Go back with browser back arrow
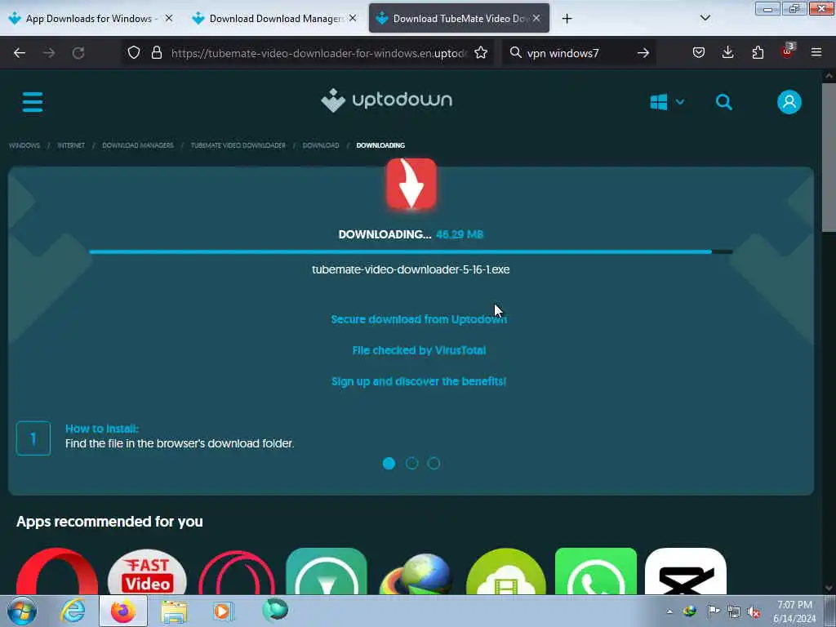Image resolution: width=836 pixels, height=627 pixels. pos(20,53)
